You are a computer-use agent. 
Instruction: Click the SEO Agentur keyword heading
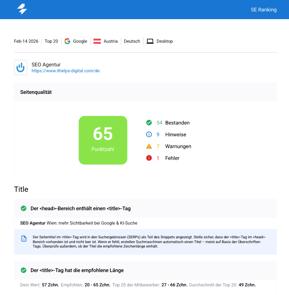click(x=46, y=64)
